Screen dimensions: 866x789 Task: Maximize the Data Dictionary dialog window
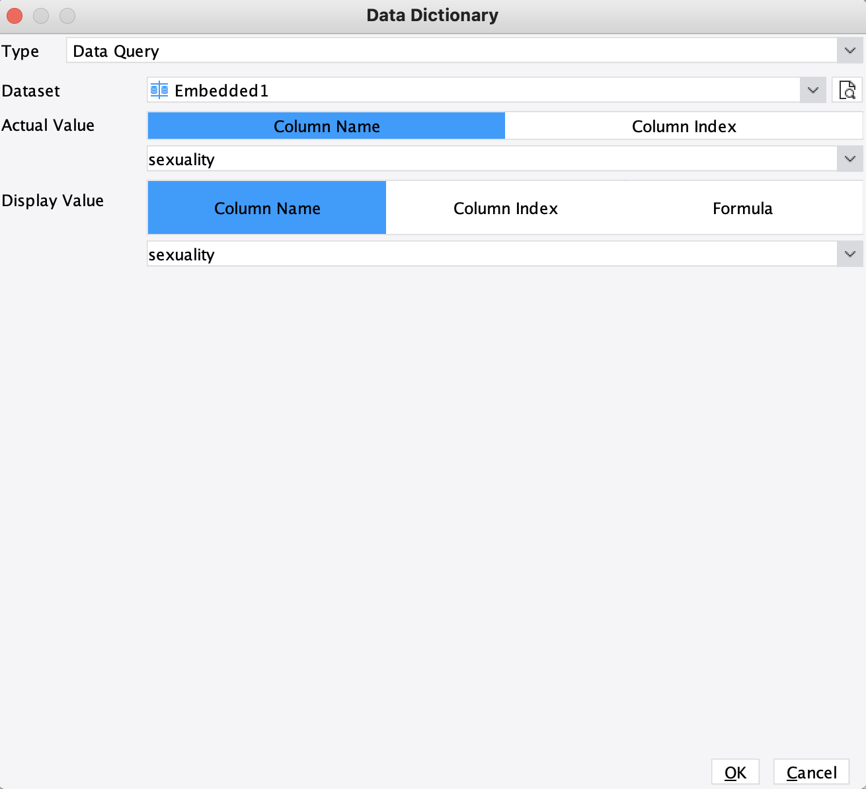tap(67, 15)
